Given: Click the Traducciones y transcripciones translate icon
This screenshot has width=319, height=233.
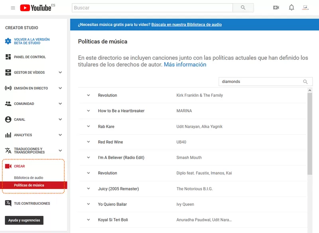Looking at the screenshot, I should [x=8, y=150].
